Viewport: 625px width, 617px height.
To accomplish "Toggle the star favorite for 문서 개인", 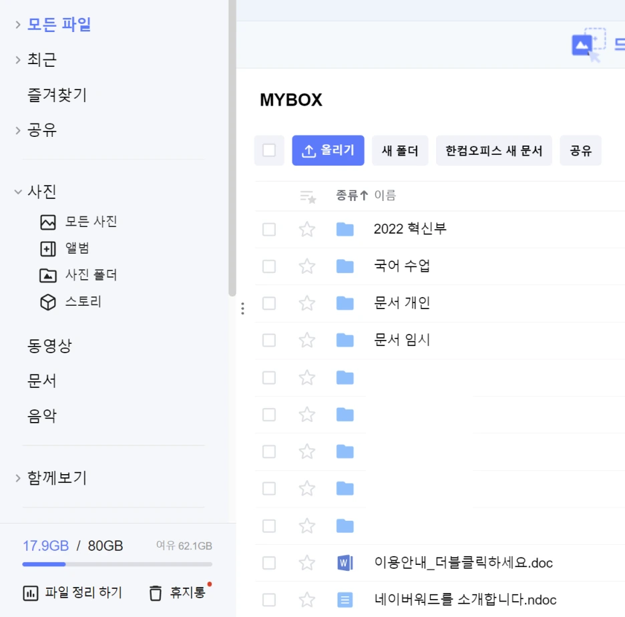I will tap(306, 302).
